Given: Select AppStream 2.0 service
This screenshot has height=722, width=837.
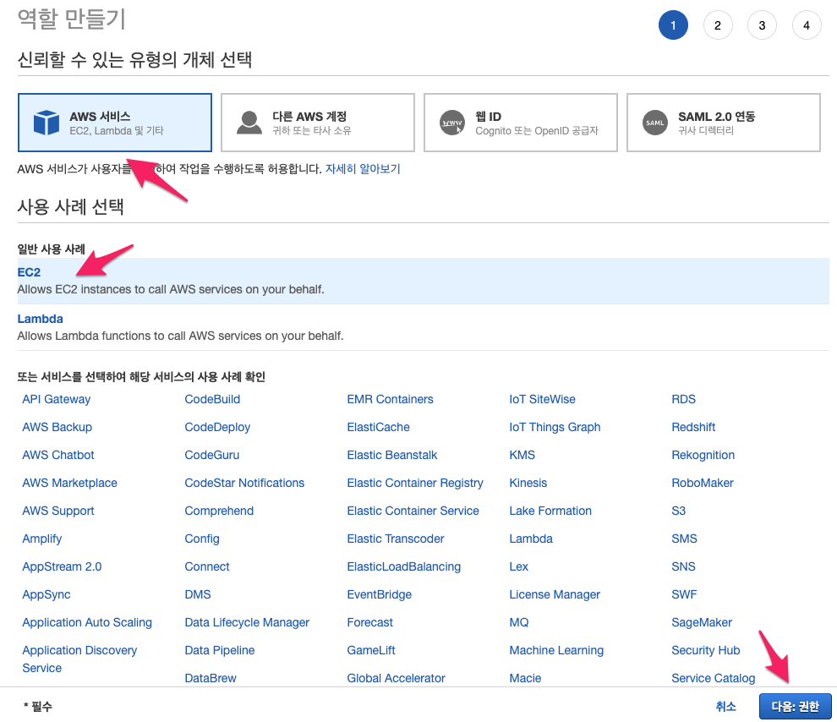Looking at the screenshot, I should (62, 566).
